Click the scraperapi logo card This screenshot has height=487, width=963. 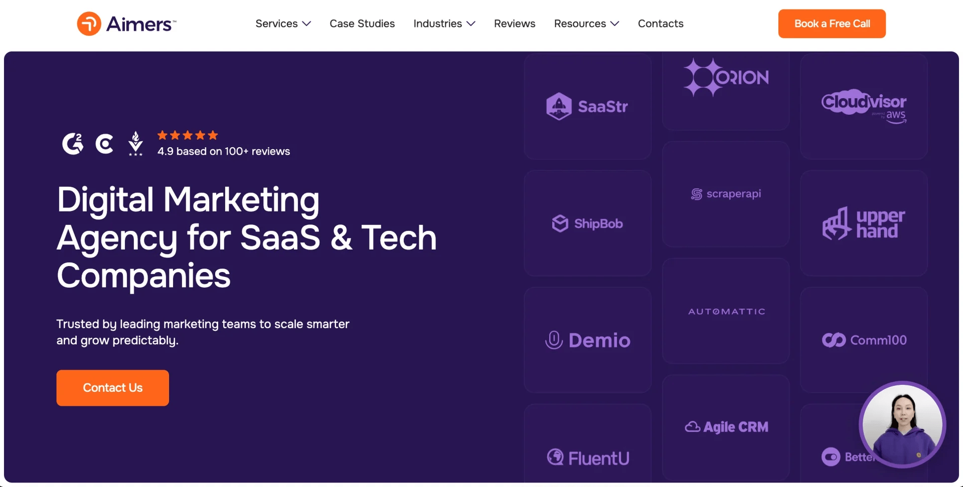(x=726, y=194)
